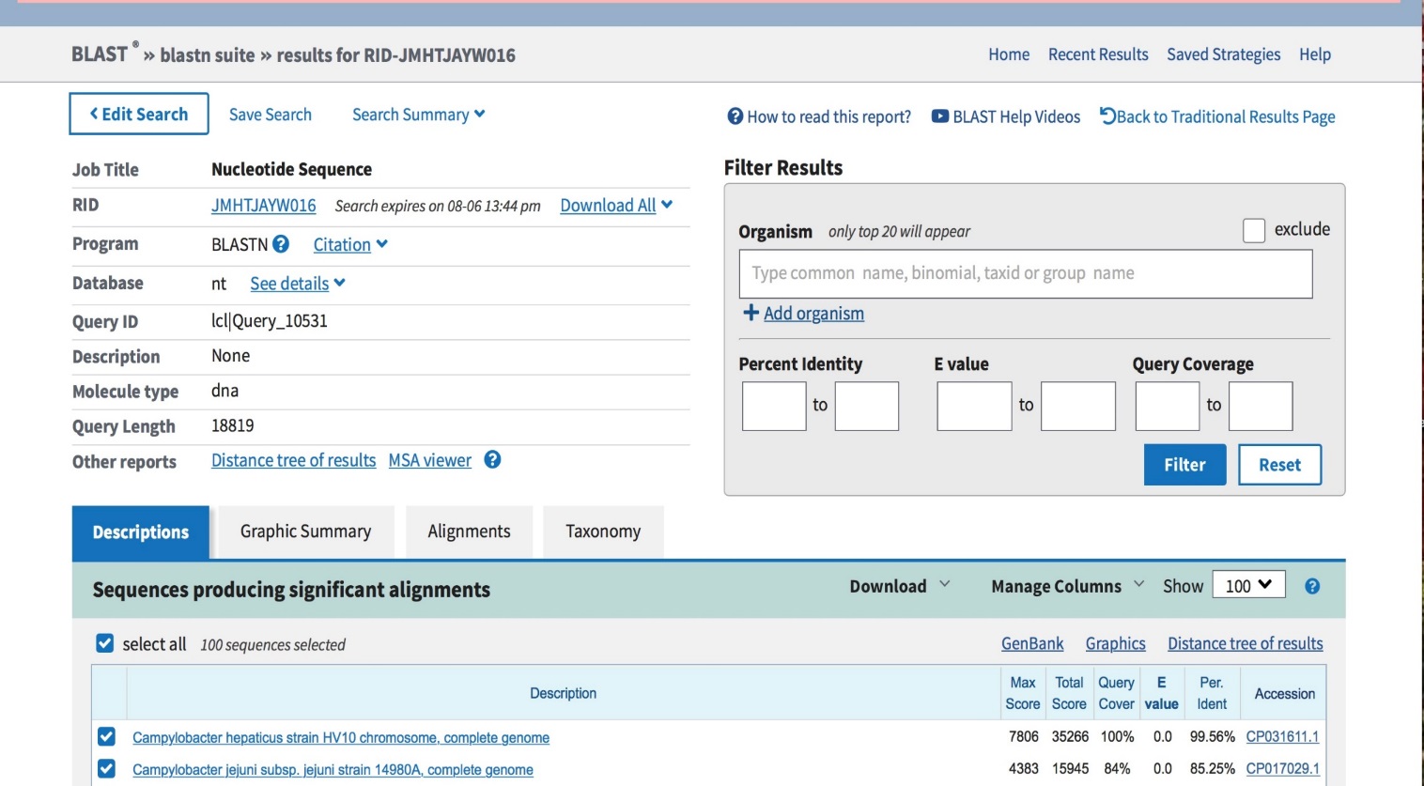Switch to the Graphic Summary tab
This screenshot has width=1424, height=786.
[305, 532]
